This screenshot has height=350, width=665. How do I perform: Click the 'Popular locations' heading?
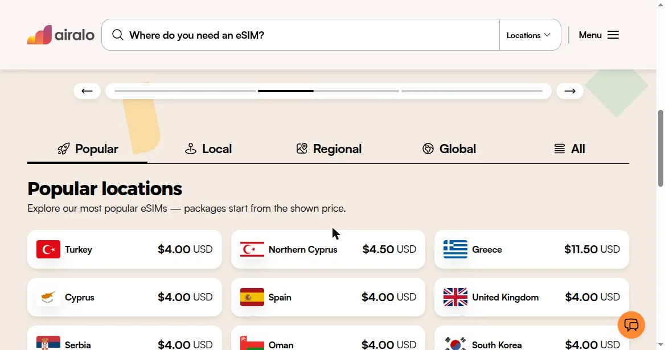click(105, 188)
